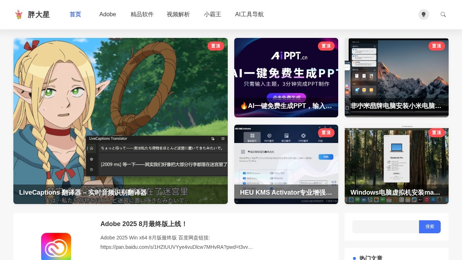Disable the 激活Windows toggle
The image size is (462, 260).
point(244,173)
